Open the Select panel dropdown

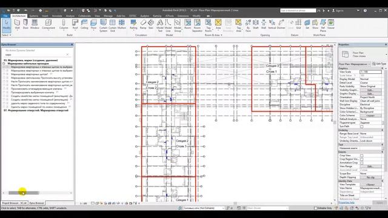click(7, 35)
